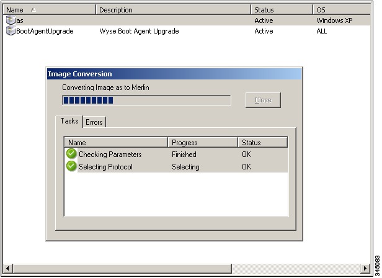Select the 'as' package name
The width and height of the screenshot is (382, 278).
pos(20,20)
